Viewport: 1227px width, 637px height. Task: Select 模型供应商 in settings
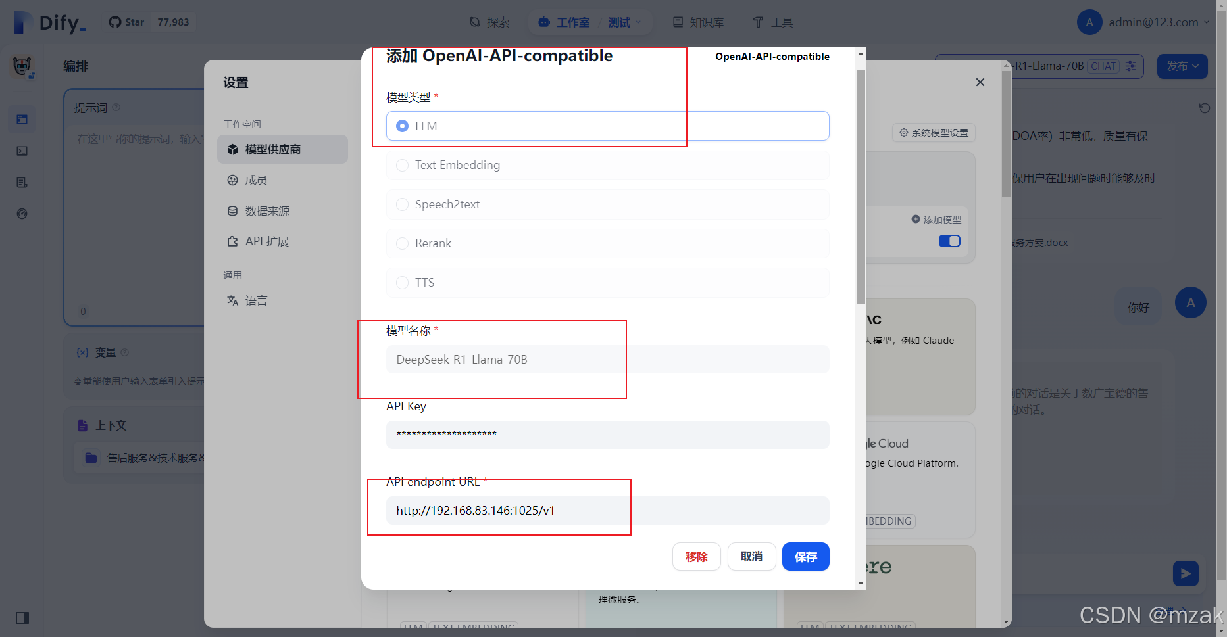coord(282,149)
